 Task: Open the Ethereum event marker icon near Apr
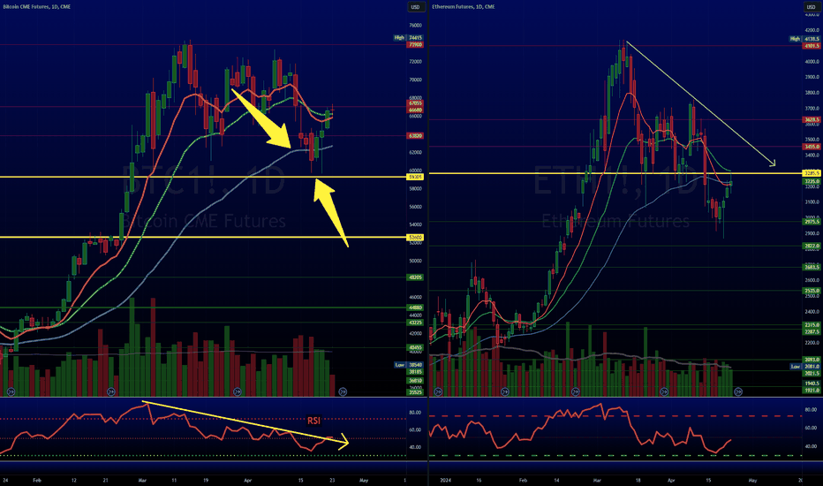[x=664, y=391]
